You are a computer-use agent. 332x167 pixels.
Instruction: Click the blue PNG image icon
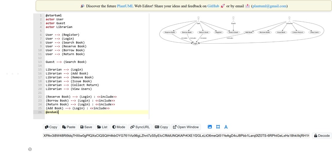210,127
